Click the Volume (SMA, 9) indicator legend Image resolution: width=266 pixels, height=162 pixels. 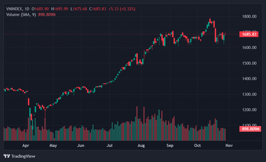pyautogui.click(x=21, y=14)
